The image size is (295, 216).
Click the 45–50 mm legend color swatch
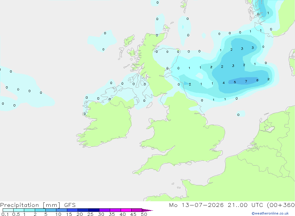[137, 210]
